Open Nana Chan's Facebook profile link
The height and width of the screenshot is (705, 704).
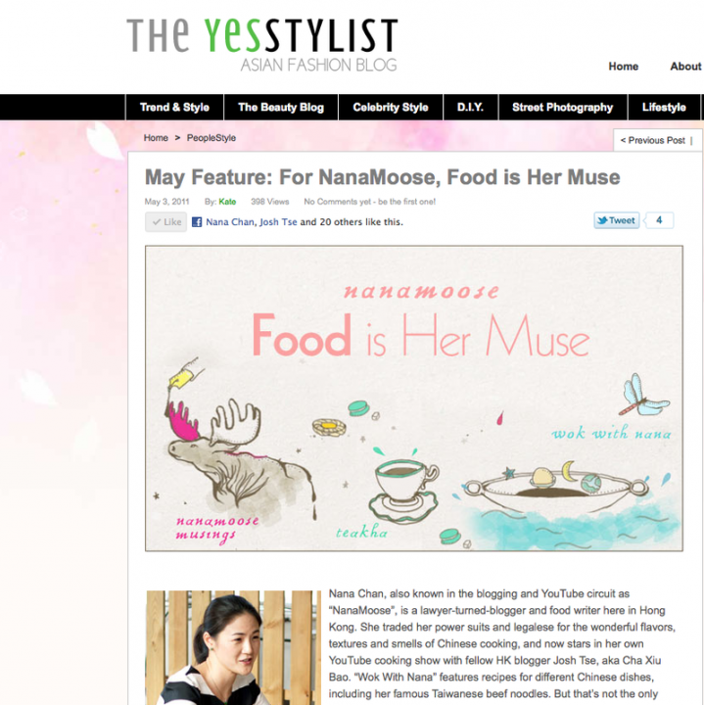click(230, 221)
